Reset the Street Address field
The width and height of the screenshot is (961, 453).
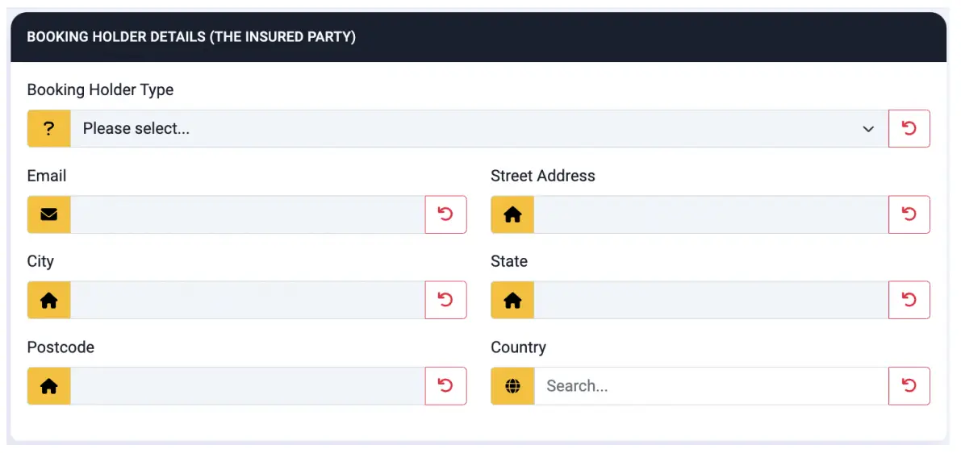click(x=909, y=214)
